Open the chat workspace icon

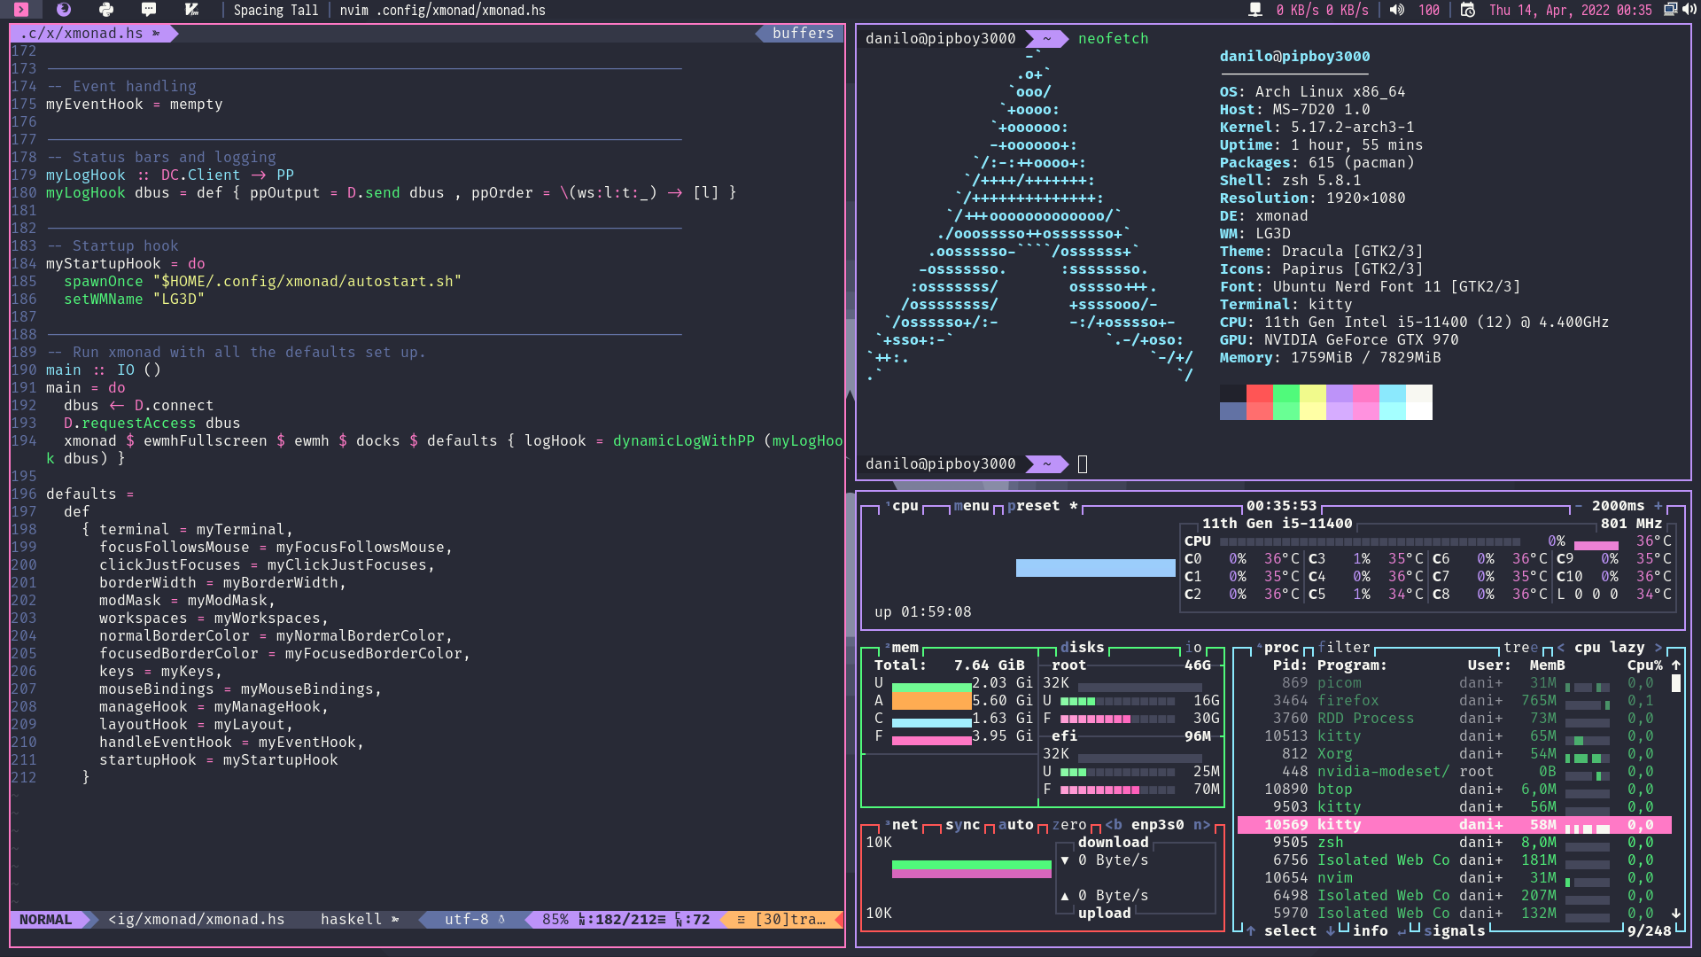pyautogui.click(x=149, y=10)
